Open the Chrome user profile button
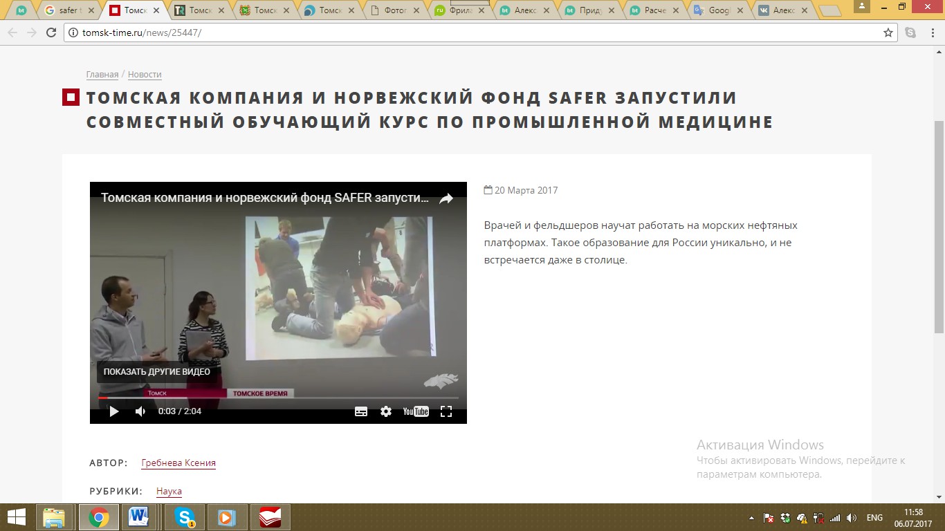The width and height of the screenshot is (945, 531). click(x=862, y=6)
